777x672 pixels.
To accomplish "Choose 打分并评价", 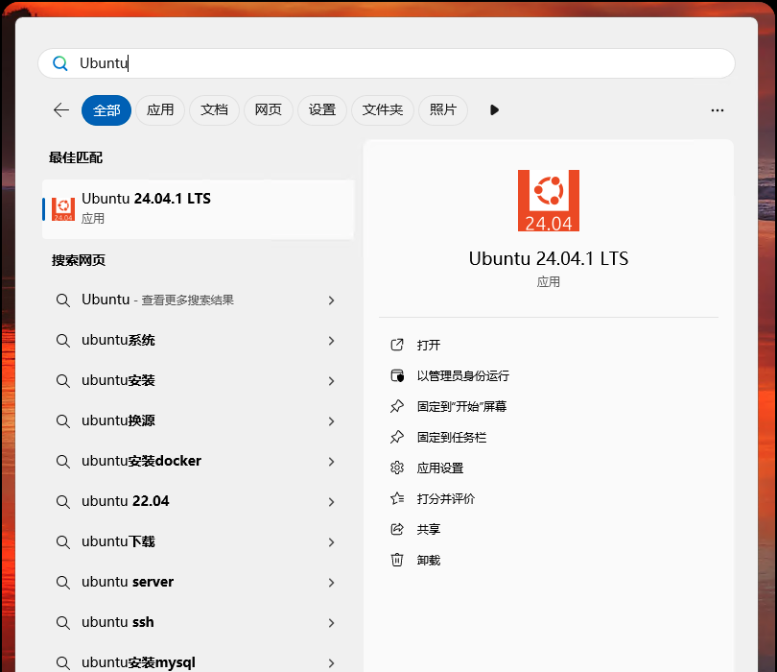I will [x=446, y=499].
